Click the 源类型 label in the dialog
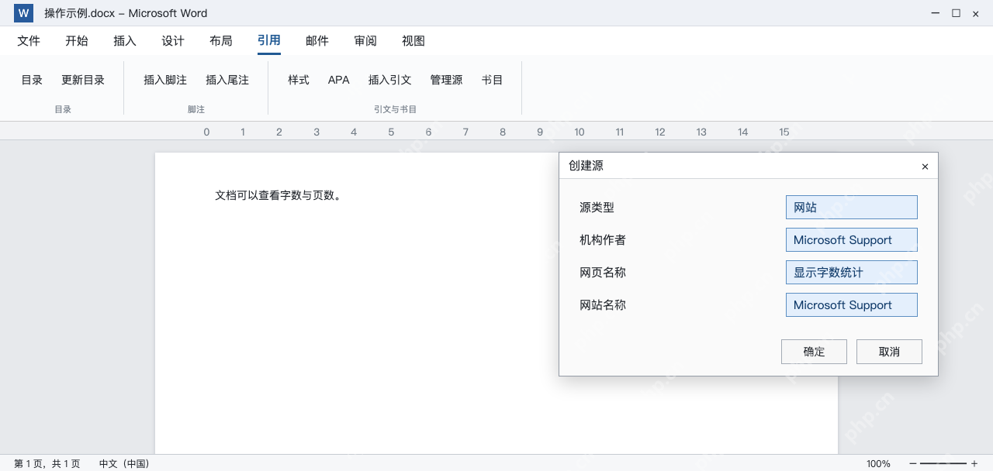993x471 pixels. 597,208
